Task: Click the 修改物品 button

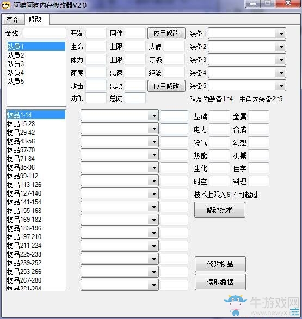Action: (220, 264)
